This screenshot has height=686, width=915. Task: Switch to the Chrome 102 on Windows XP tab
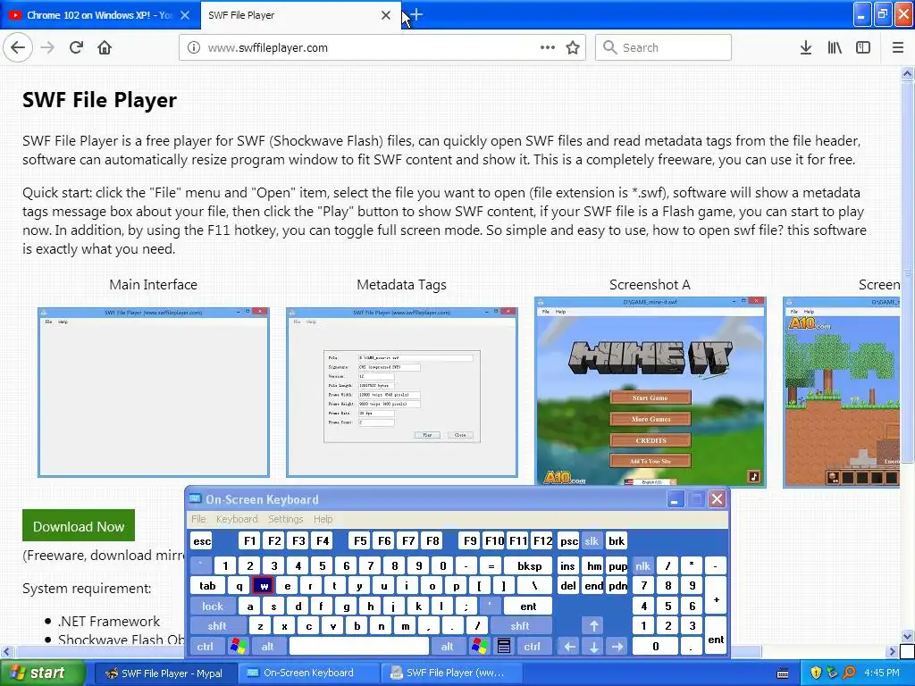pyautogui.click(x=100, y=15)
